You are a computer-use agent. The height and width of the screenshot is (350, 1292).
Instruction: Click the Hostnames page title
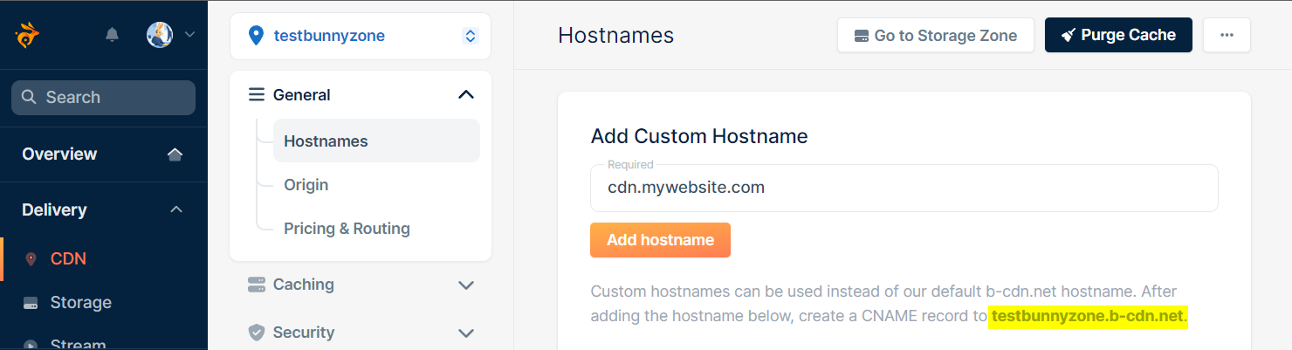point(616,36)
